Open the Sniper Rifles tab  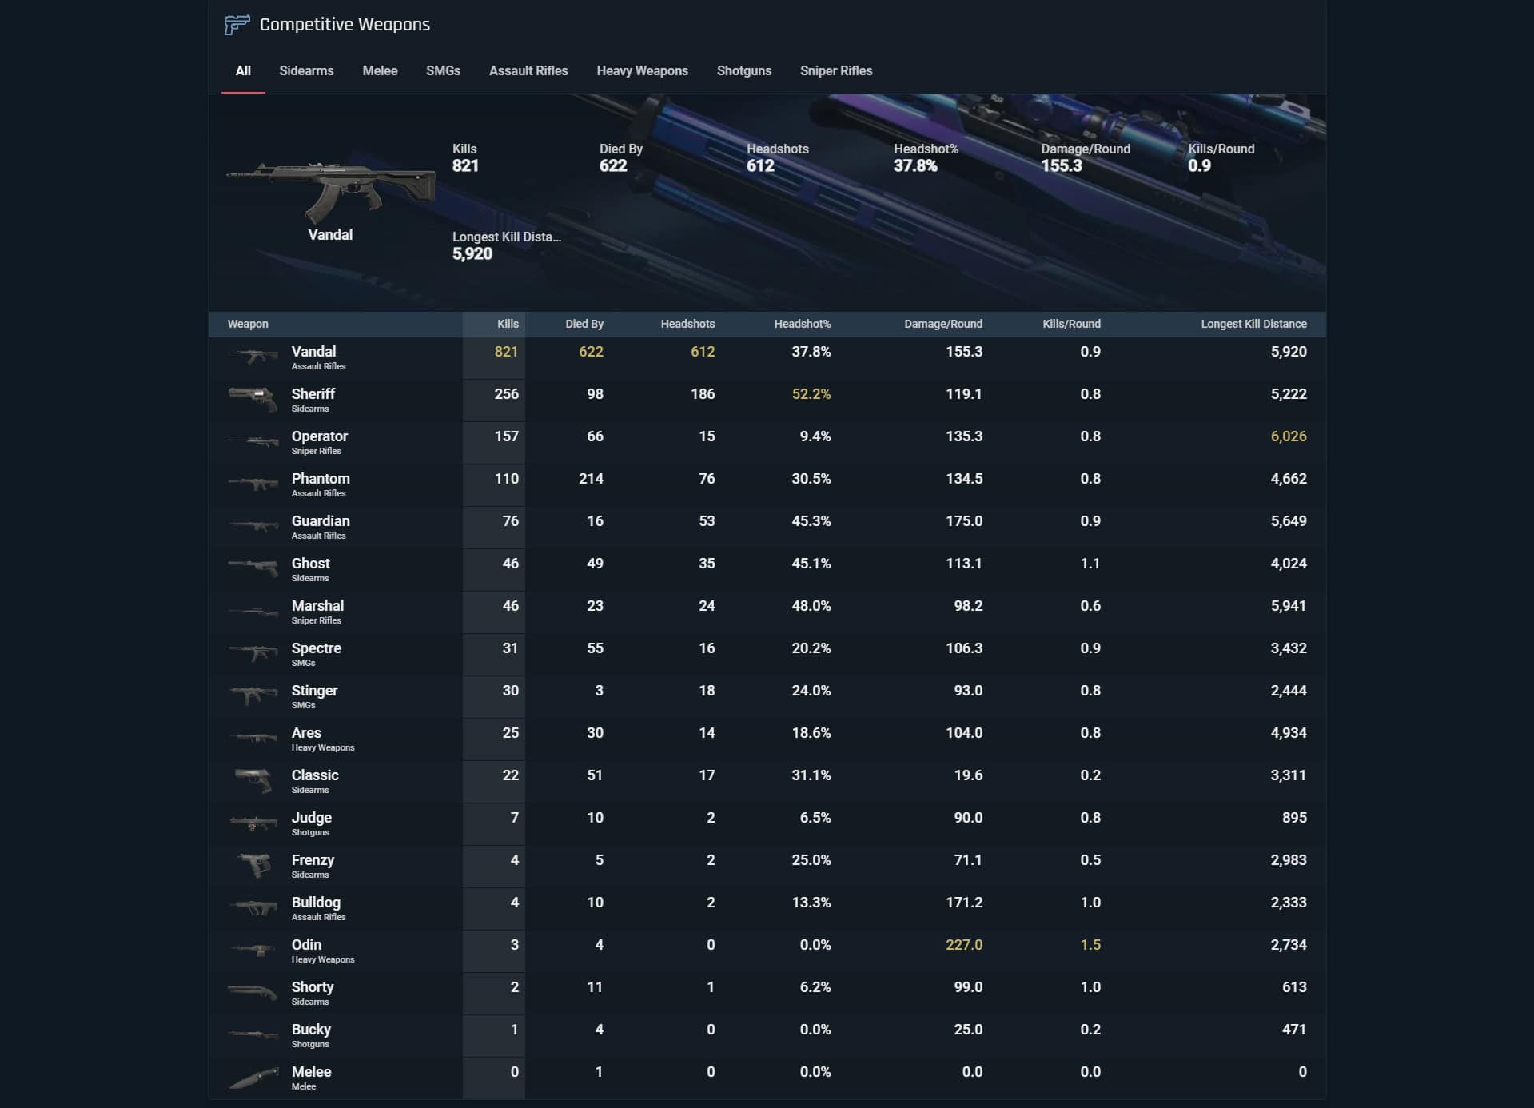pos(835,70)
